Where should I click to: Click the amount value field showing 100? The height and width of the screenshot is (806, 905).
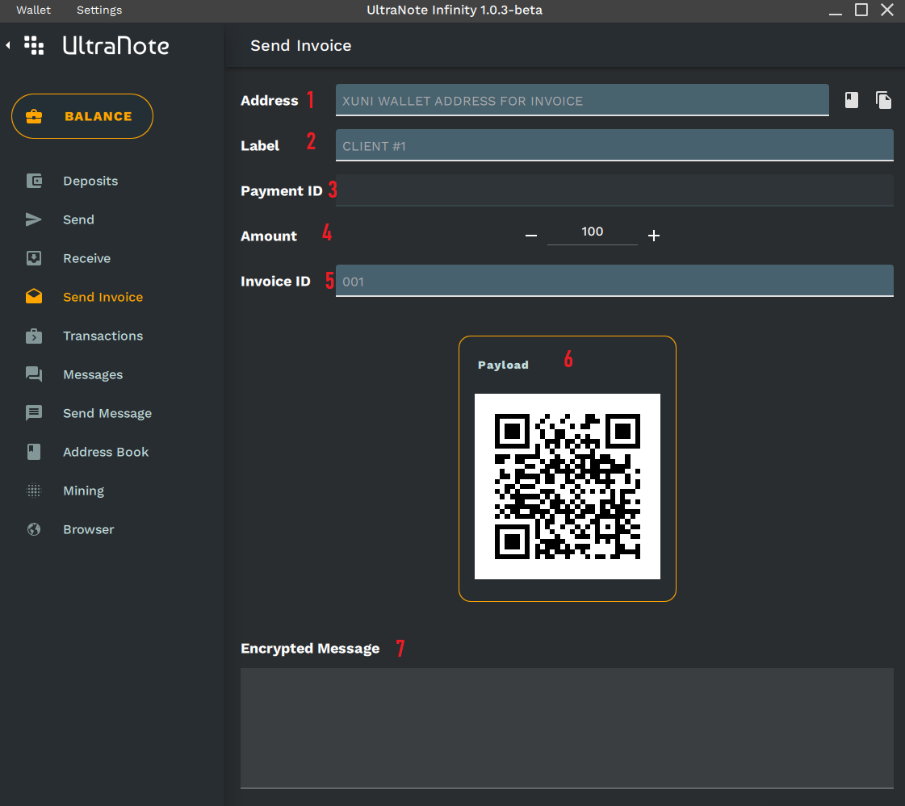[593, 232]
